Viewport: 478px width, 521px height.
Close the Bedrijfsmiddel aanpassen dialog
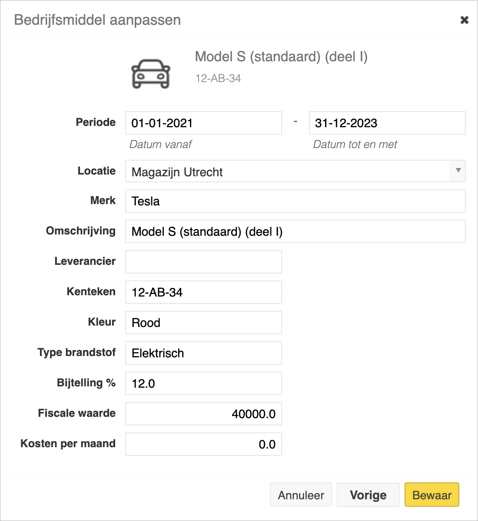tap(464, 20)
